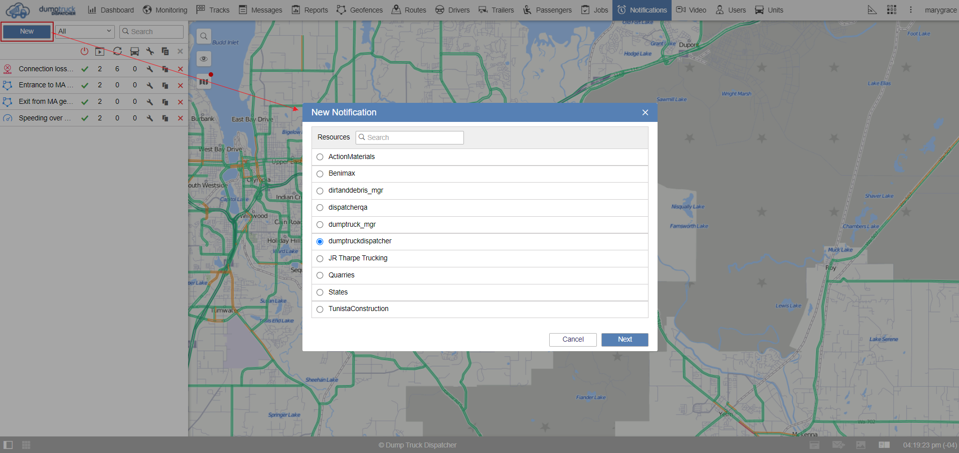Copy the Speeding over notification
This screenshot has width=959, height=453.
pos(165,118)
